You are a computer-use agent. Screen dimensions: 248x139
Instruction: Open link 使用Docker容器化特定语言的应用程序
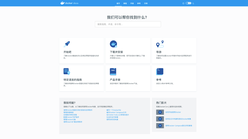point(78,110)
